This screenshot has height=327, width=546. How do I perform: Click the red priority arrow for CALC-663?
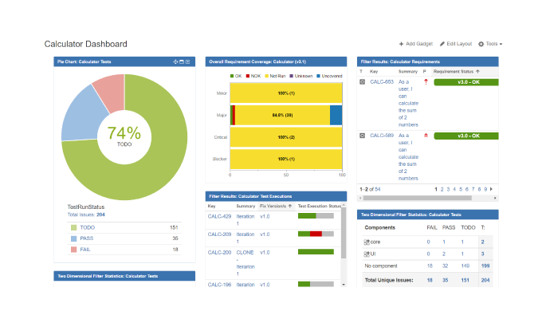tap(426, 81)
